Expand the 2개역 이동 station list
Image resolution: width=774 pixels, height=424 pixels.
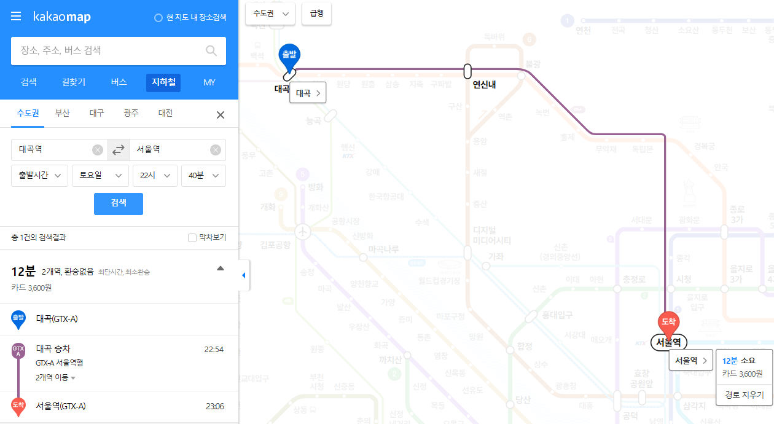pos(56,377)
